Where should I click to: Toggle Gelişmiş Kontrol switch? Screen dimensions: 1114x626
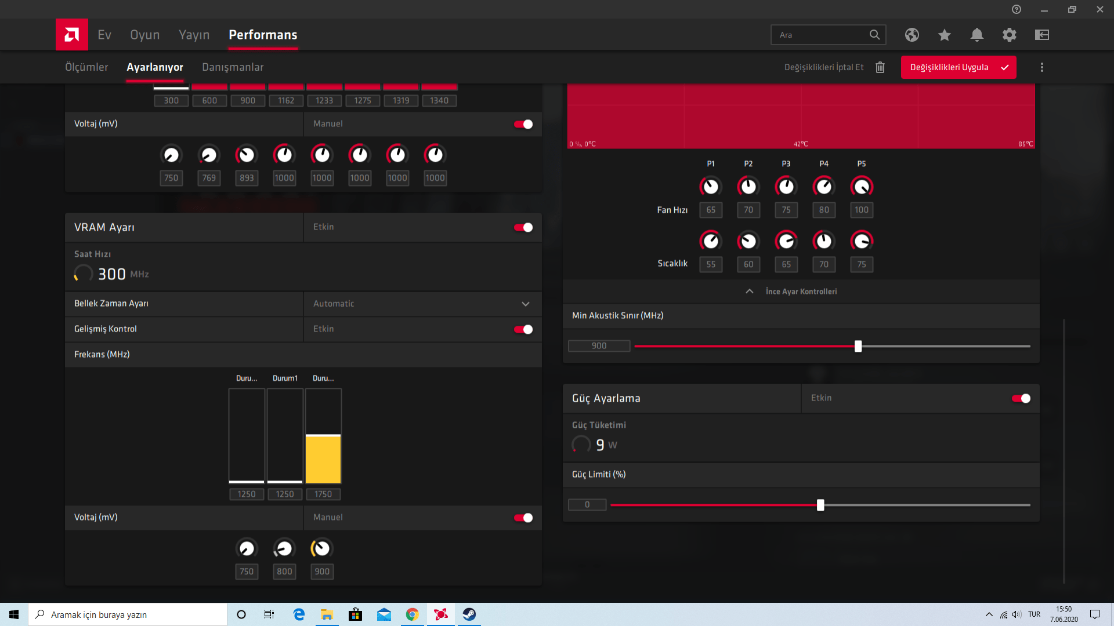click(523, 329)
